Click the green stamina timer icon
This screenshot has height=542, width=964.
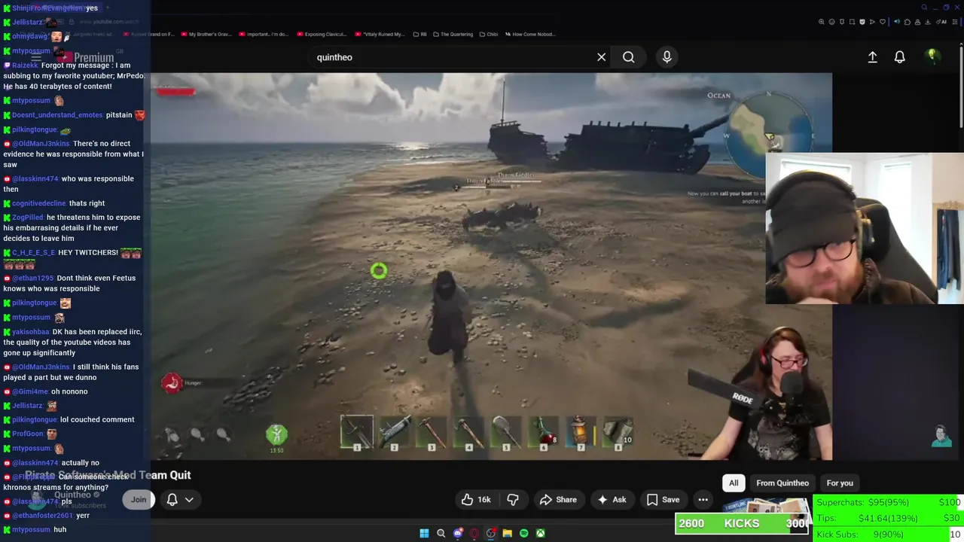point(276,434)
